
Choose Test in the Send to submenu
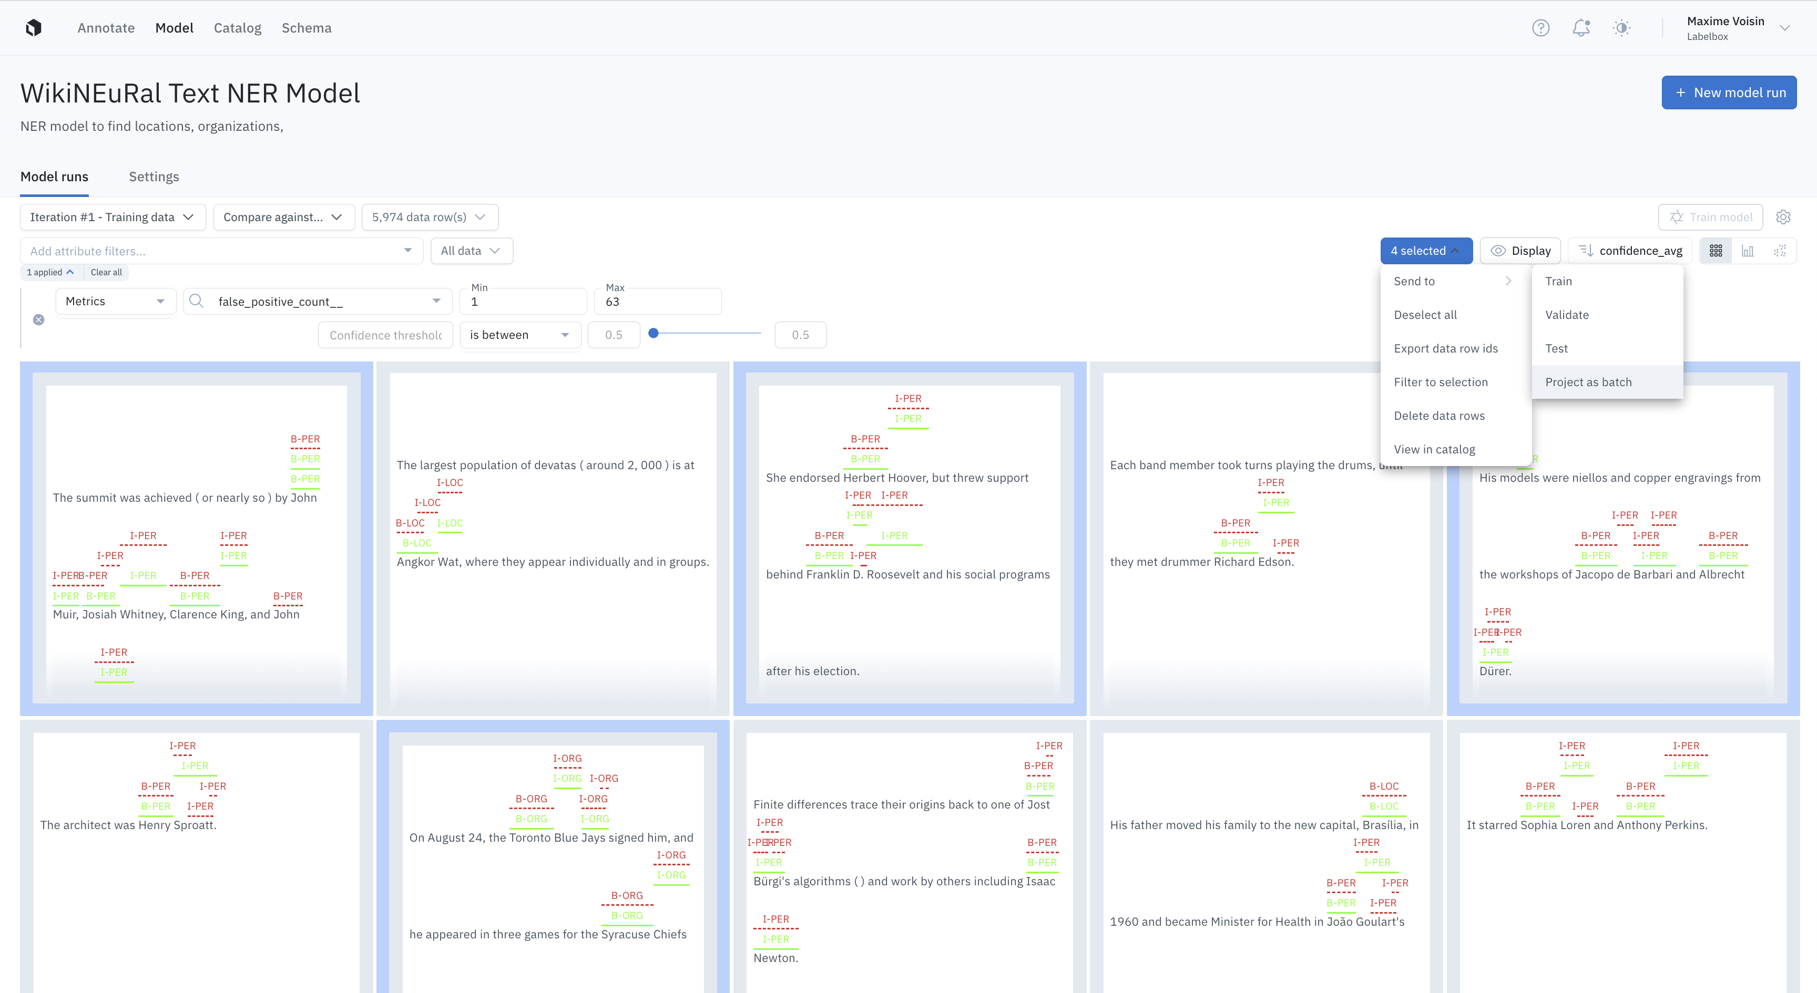tap(1607, 349)
